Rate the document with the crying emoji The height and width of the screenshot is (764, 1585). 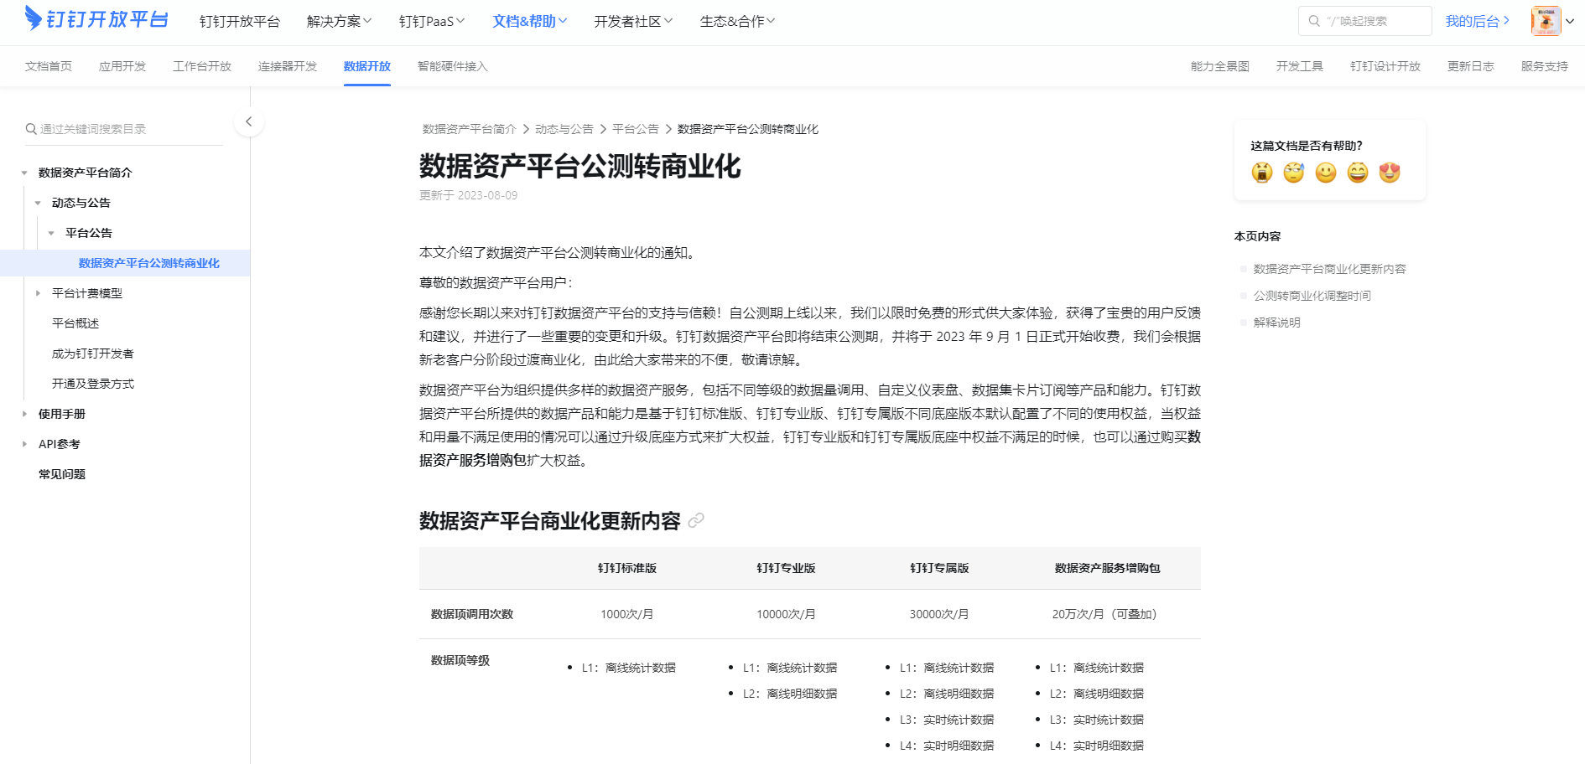(1262, 173)
